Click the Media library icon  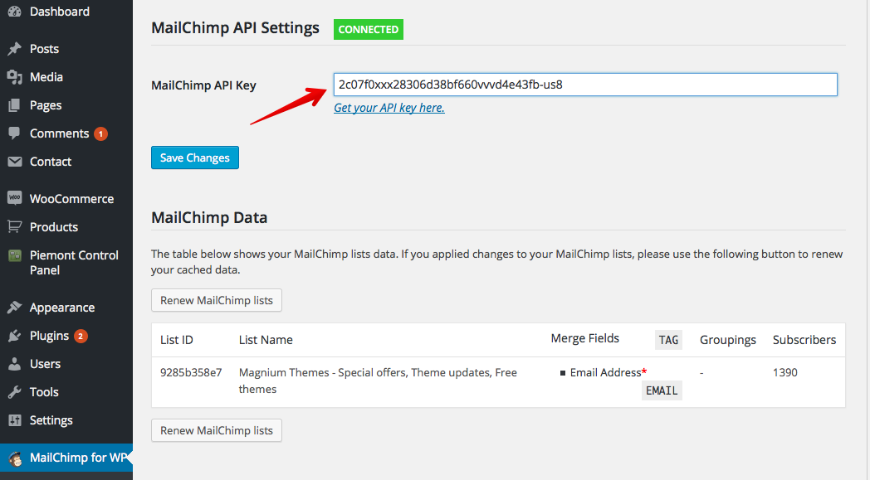click(x=14, y=77)
